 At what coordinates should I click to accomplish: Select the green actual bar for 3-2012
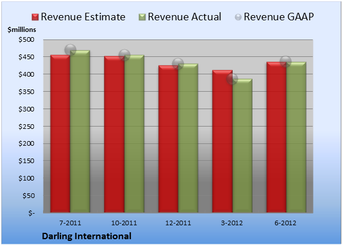tap(242, 146)
